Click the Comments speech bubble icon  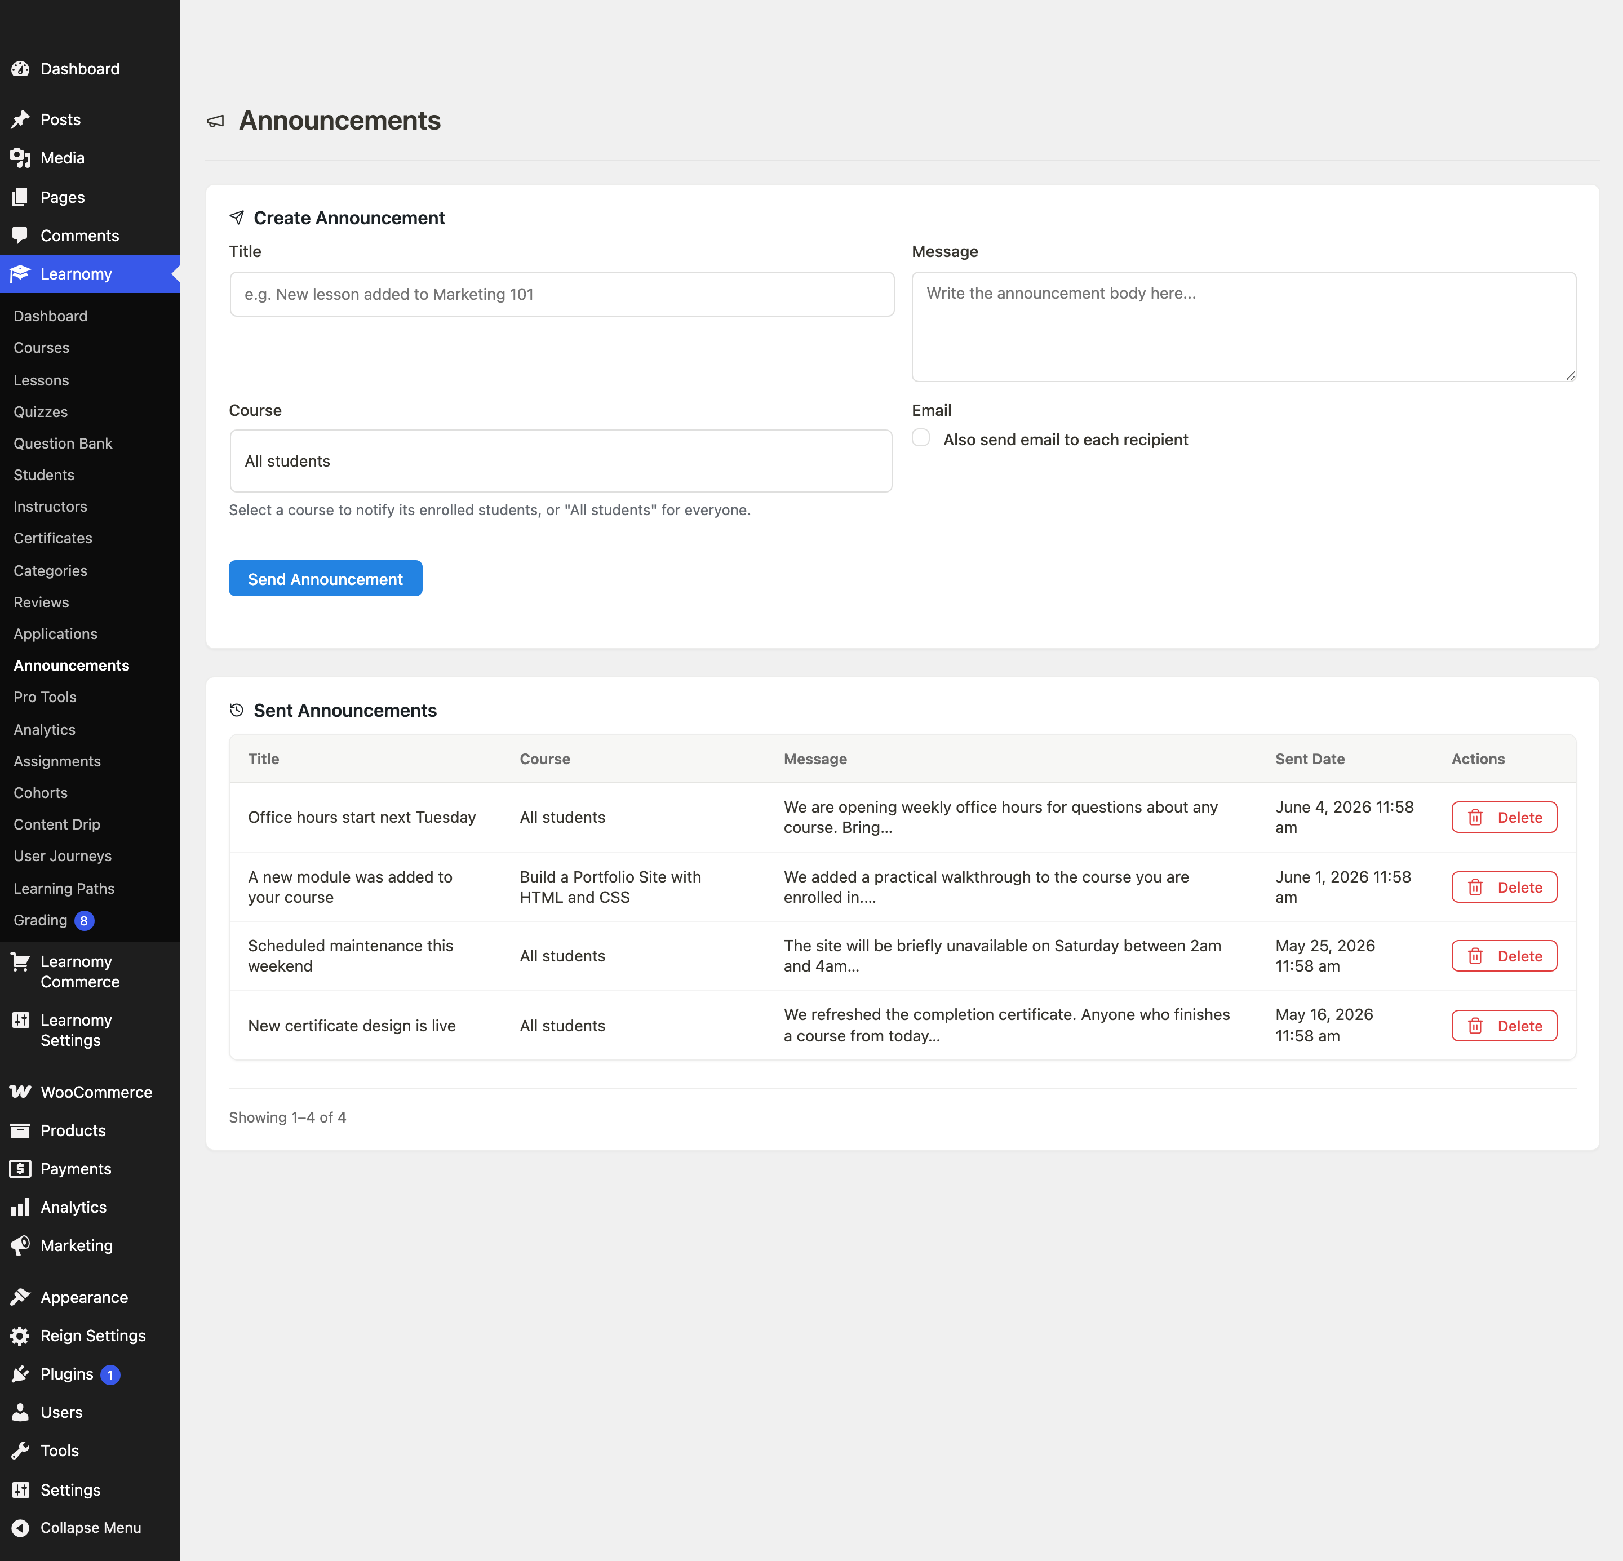tap(20, 236)
